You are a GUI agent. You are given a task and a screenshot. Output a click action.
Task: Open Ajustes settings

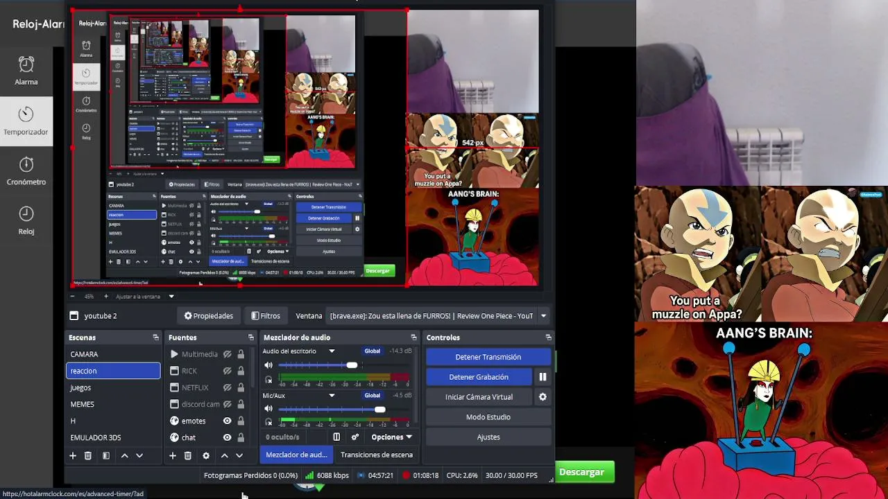click(x=488, y=437)
